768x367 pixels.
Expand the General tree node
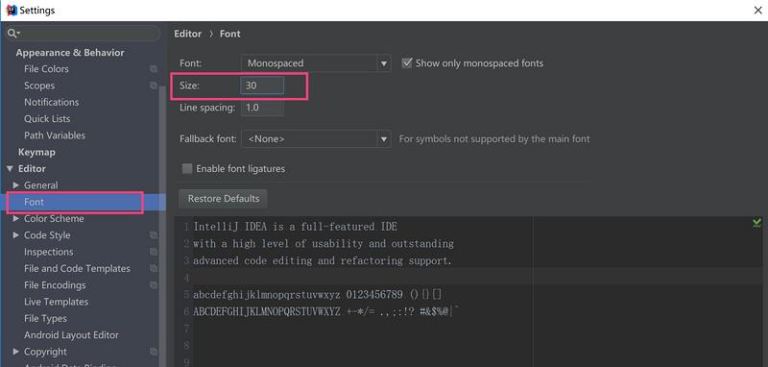point(16,185)
